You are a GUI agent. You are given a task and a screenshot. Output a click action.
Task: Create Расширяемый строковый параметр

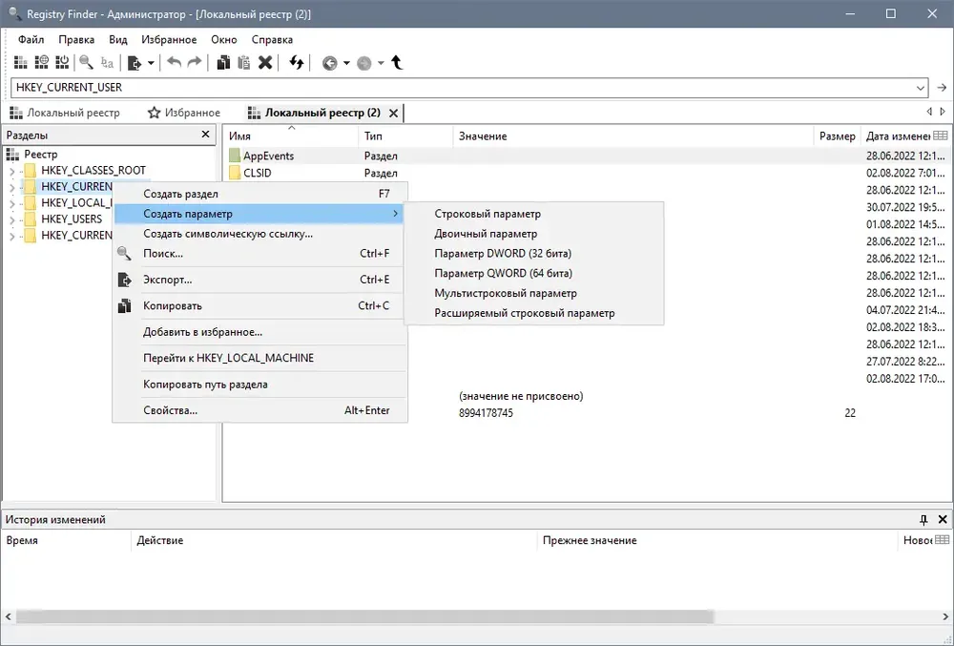click(x=533, y=313)
